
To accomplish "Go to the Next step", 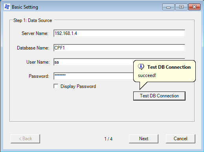I will [x=143, y=139].
